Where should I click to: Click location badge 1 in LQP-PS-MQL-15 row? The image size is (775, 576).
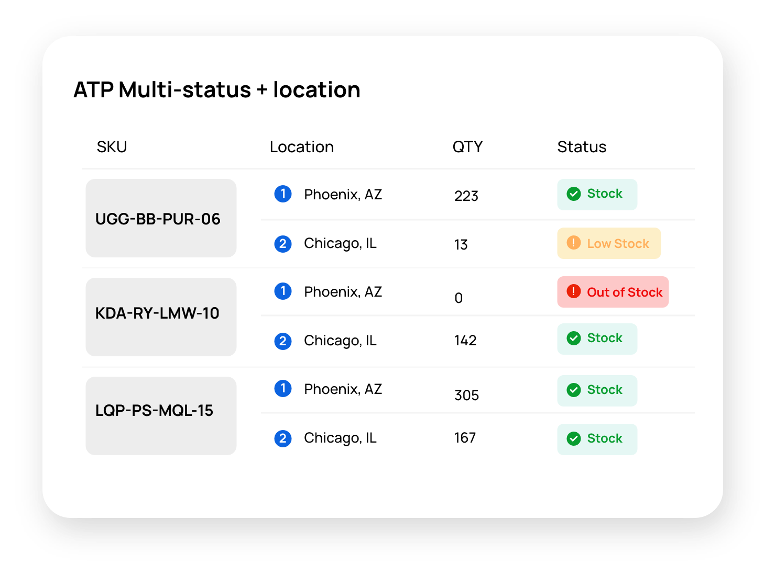point(283,388)
